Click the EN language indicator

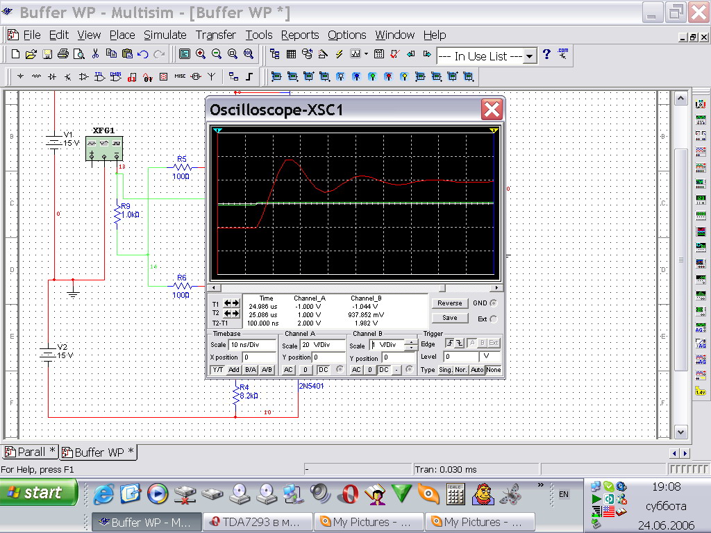click(x=564, y=494)
